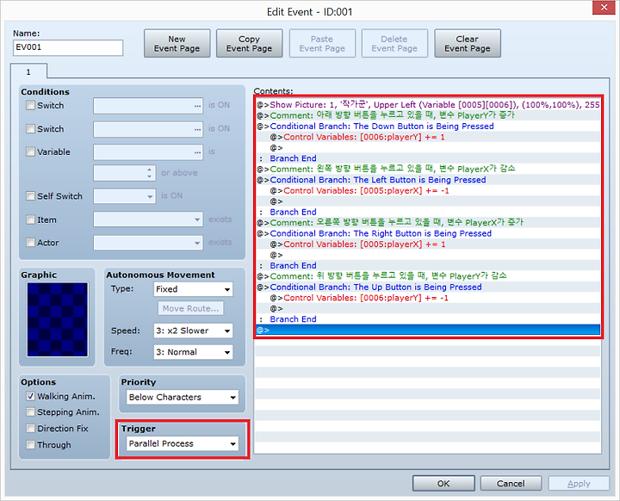Screen dimensions: 620x501
Task: Select the comment about PlayerY 증가
Action: (x=428, y=115)
